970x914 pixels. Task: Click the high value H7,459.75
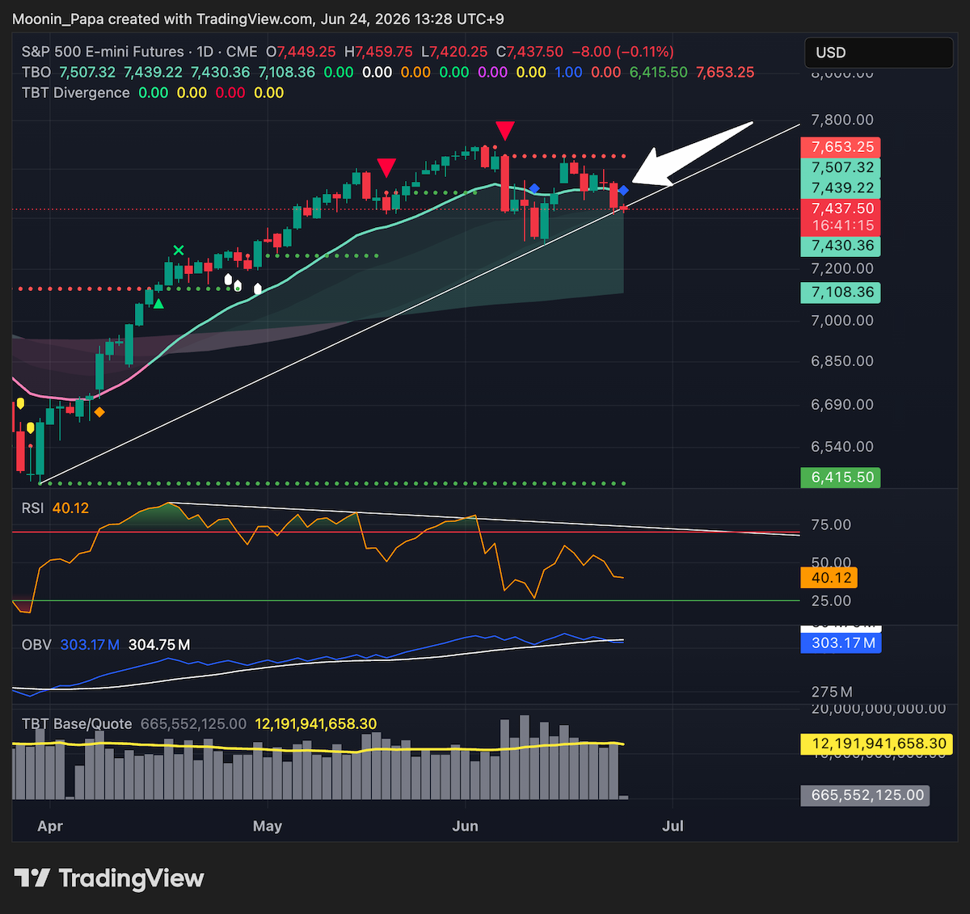click(x=378, y=52)
